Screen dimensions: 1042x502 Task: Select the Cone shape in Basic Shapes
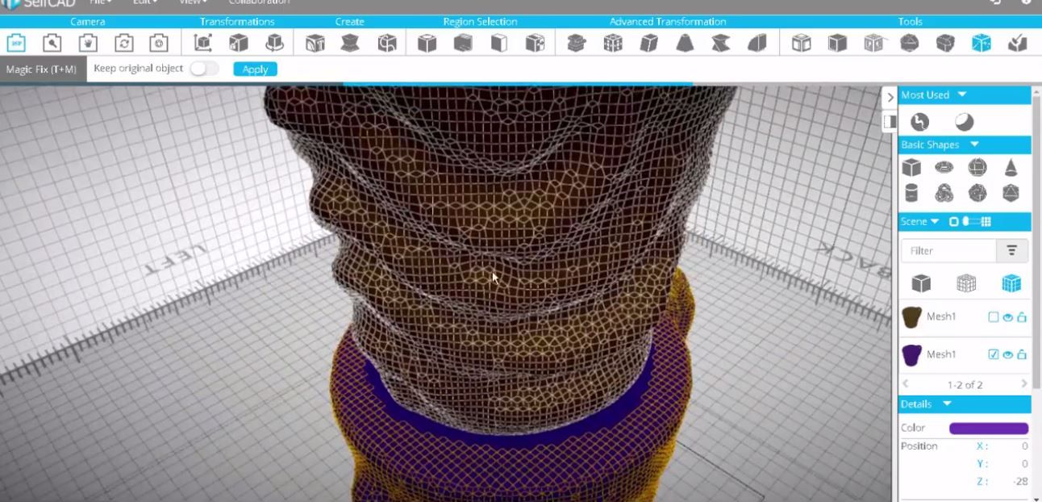1011,168
